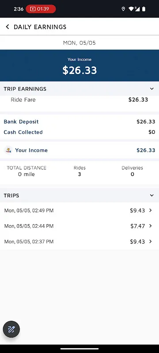The image size is (159, 353).
Task: Tap the floating pencil edit button
Action: (x=11, y=329)
